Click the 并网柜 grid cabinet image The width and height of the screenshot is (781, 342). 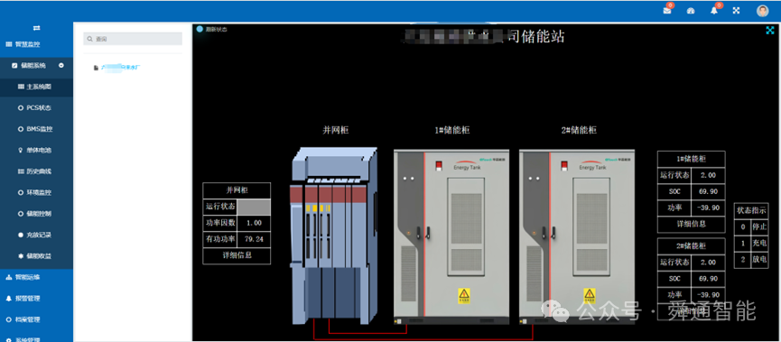coord(334,233)
